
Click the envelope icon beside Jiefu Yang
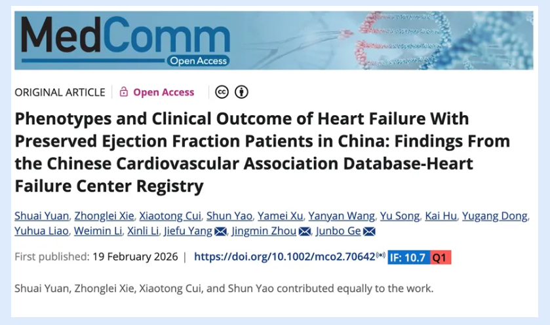pos(221,231)
